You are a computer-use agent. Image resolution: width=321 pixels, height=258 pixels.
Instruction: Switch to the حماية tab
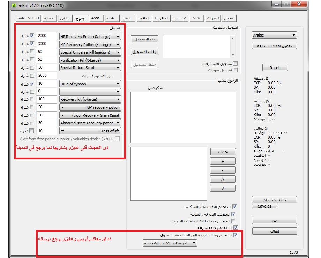tap(49, 18)
